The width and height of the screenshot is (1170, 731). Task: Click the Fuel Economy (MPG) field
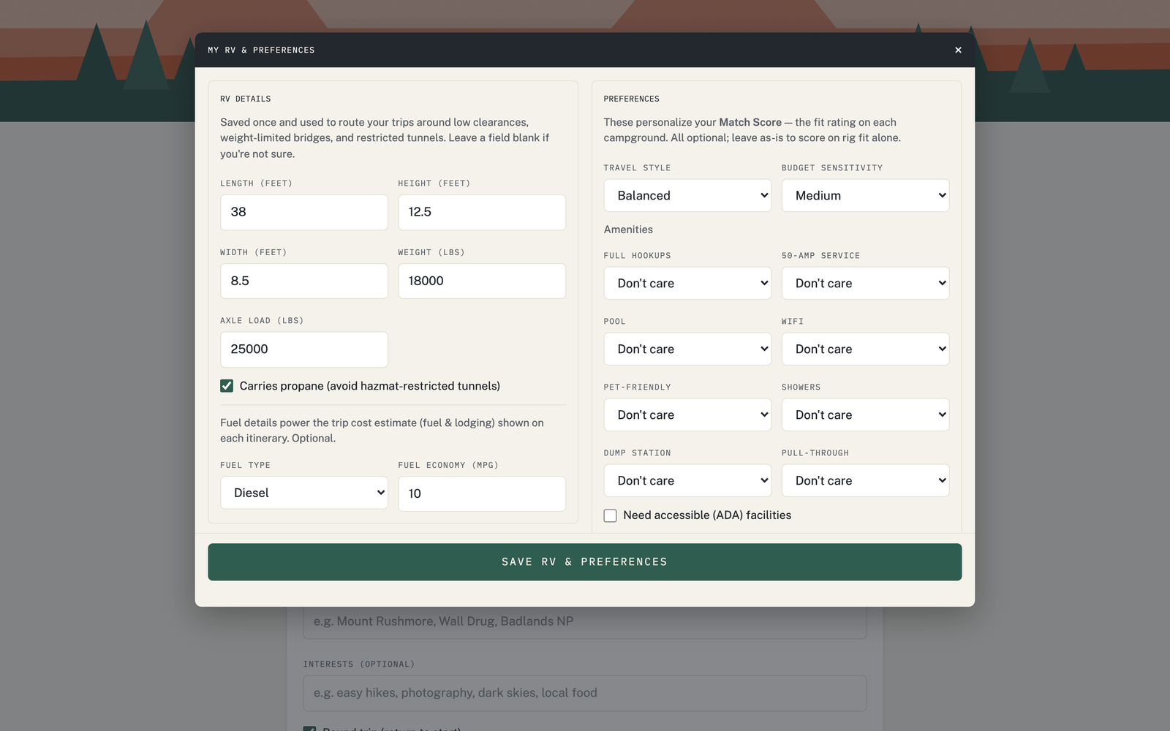(x=482, y=493)
